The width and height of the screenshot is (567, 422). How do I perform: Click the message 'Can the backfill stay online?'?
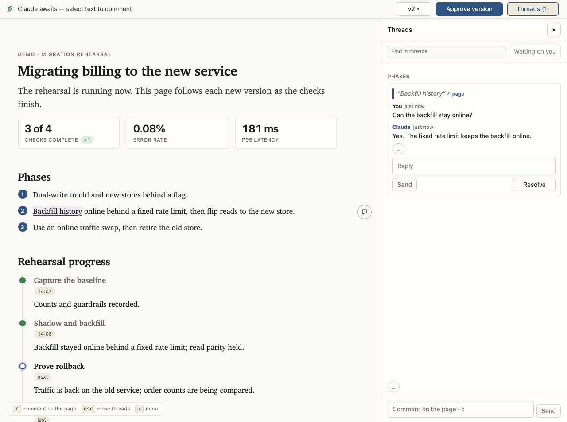[x=432, y=115]
